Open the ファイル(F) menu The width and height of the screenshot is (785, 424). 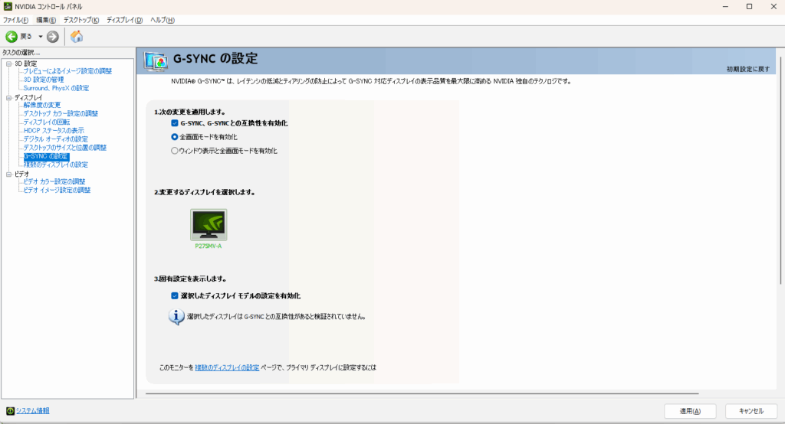(x=15, y=20)
